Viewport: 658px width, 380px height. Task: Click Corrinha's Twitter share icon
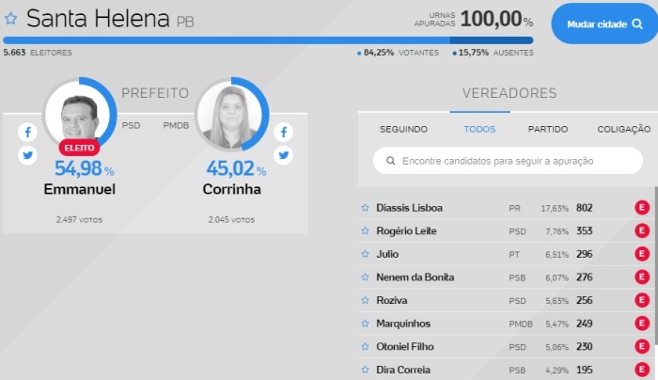pyautogui.click(x=283, y=155)
